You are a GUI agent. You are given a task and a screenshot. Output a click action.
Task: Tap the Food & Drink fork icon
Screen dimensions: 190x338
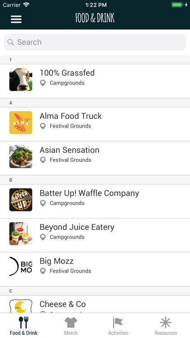click(x=23, y=322)
